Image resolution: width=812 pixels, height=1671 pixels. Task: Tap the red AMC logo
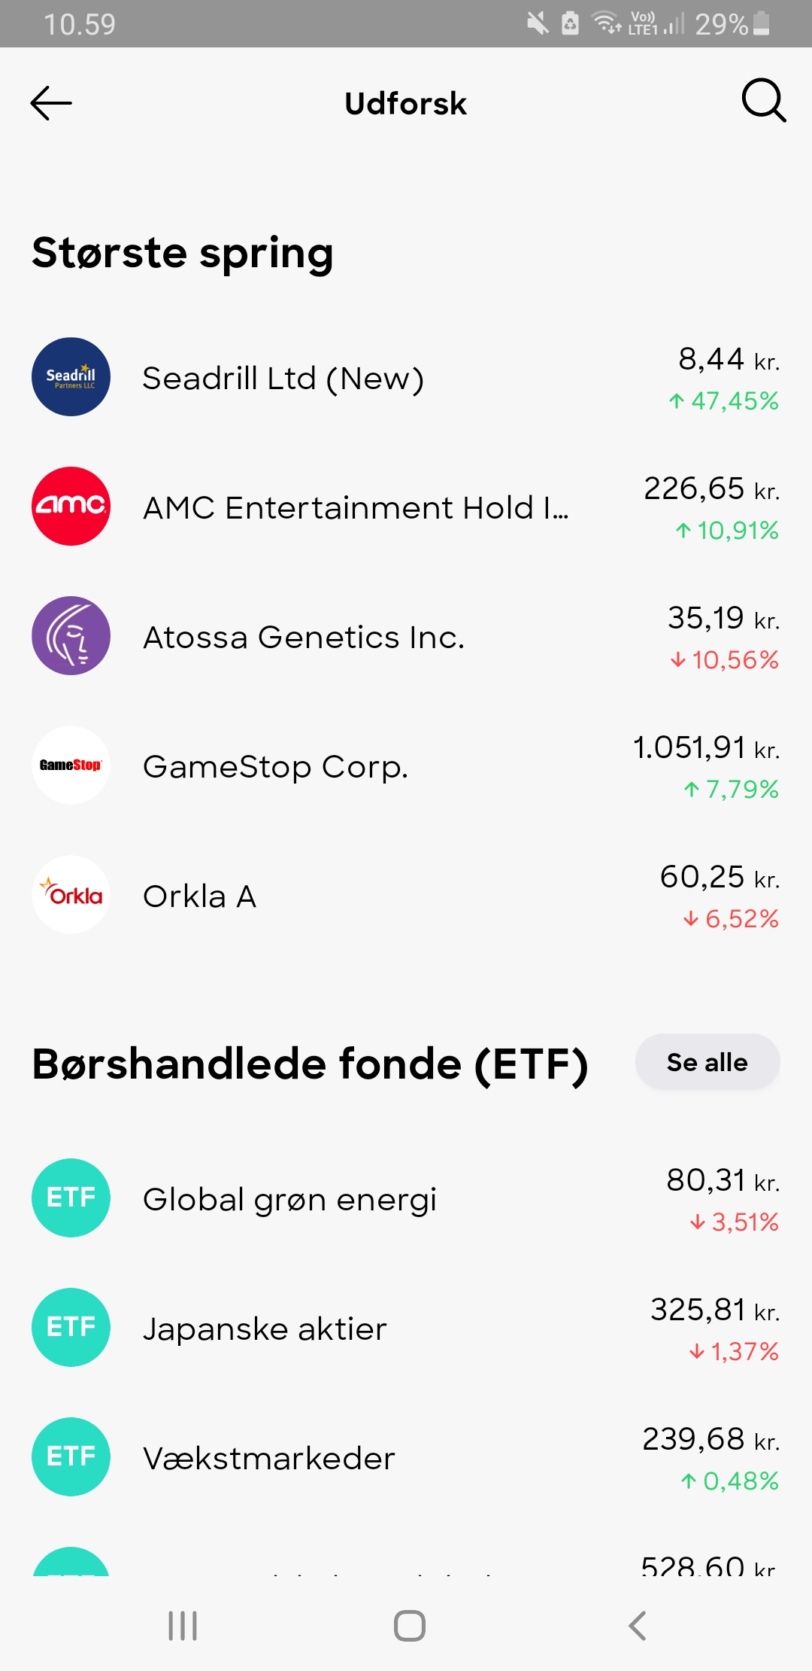71,507
